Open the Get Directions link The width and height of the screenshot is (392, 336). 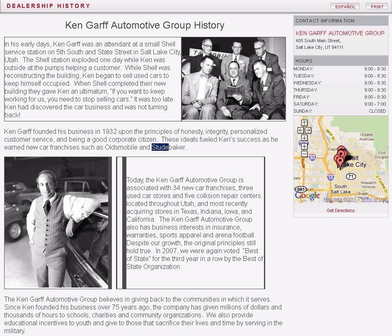point(341,210)
